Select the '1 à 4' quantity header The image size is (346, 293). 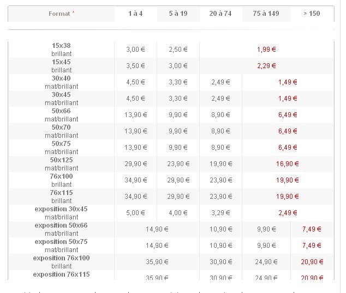pos(135,14)
